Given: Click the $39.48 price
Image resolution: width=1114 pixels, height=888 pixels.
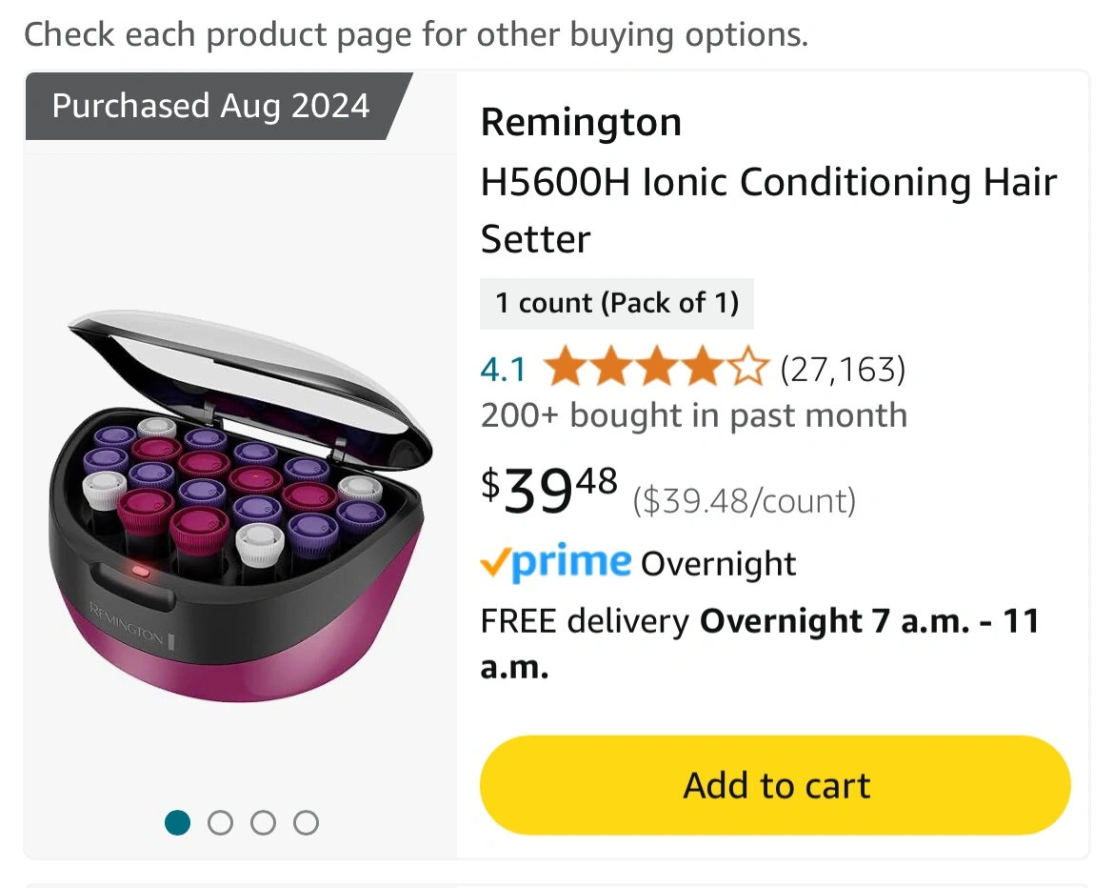Looking at the screenshot, I should pyautogui.click(x=549, y=489).
